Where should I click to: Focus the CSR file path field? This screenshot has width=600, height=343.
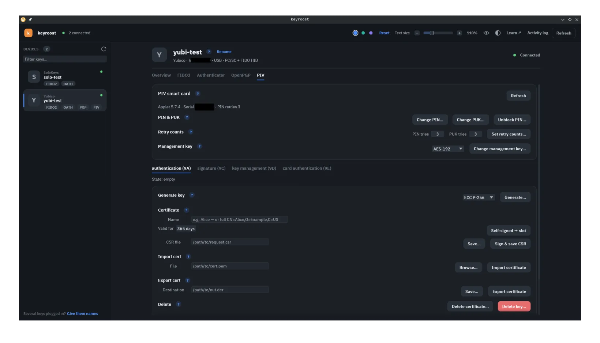click(x=230, y=242)
